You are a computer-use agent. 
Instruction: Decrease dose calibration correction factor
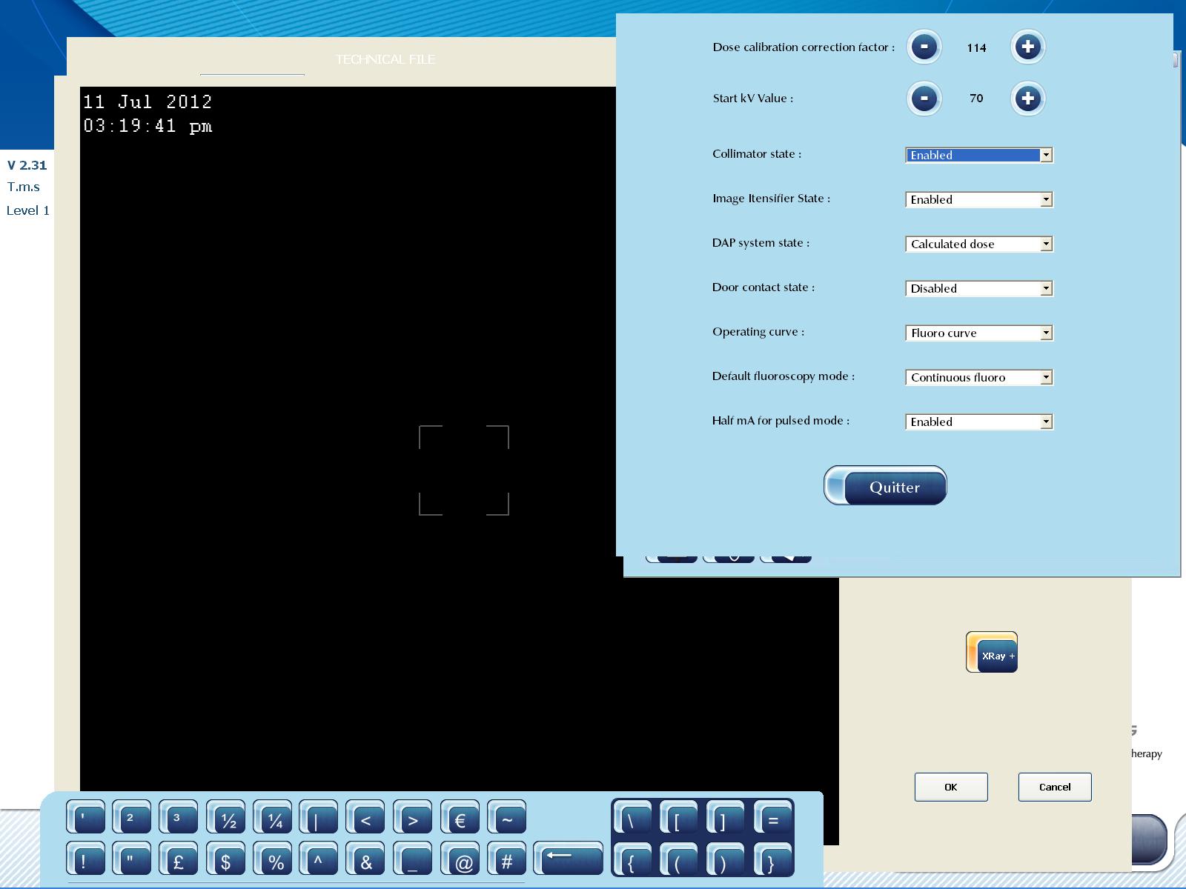tap(924, 47)
